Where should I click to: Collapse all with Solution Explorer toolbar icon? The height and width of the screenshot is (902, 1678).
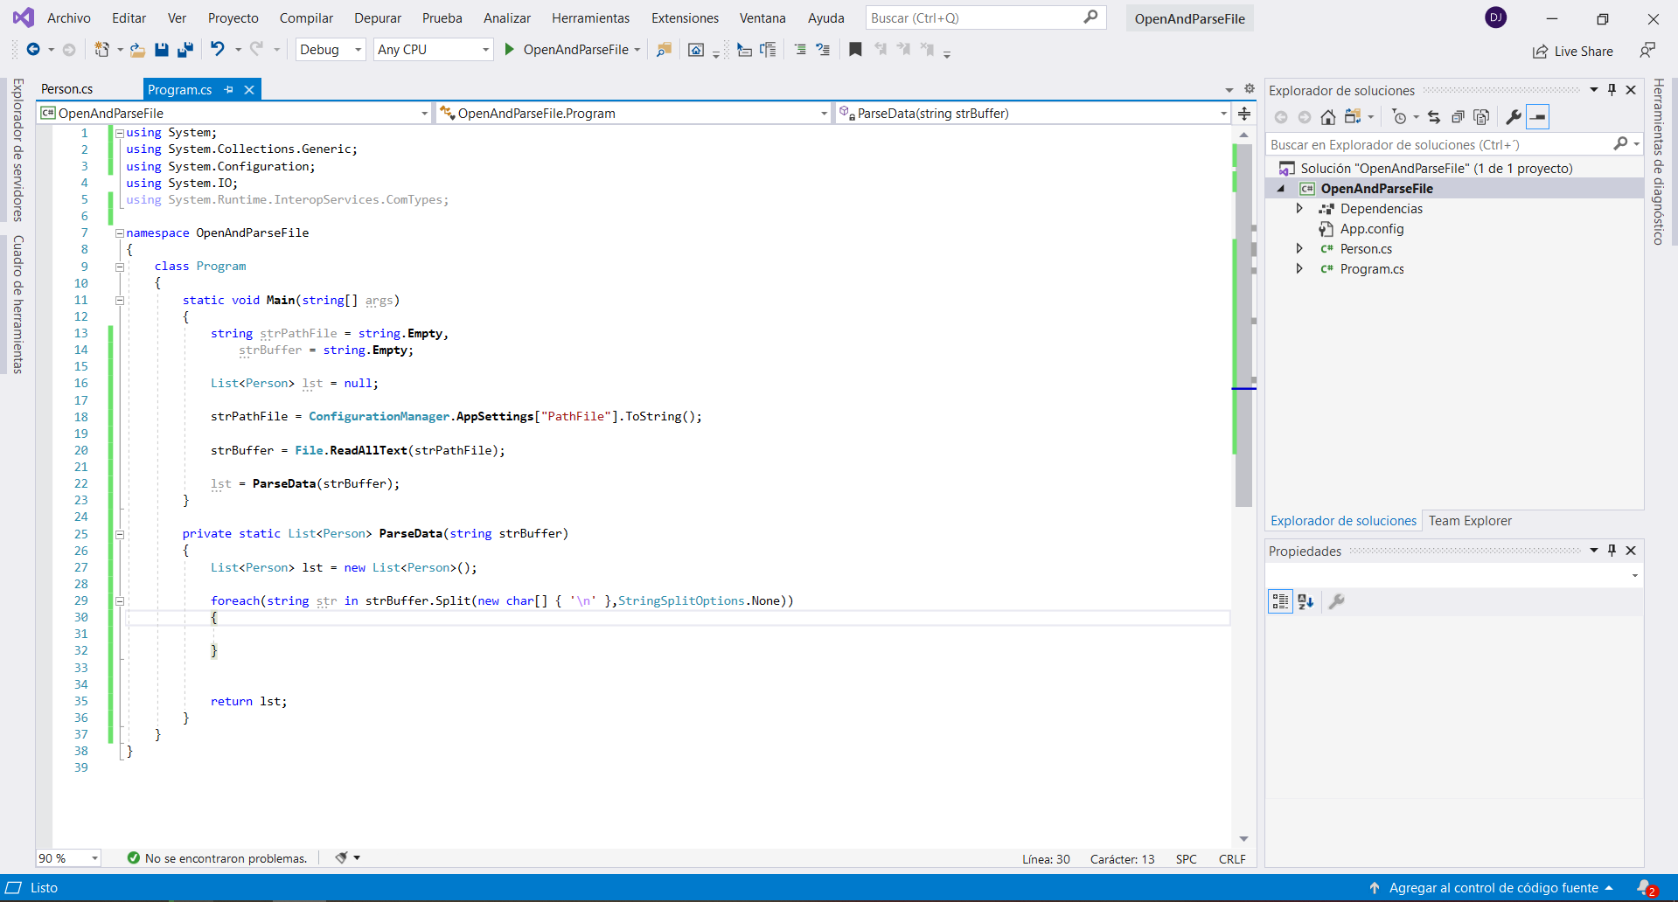[1458, 117]
